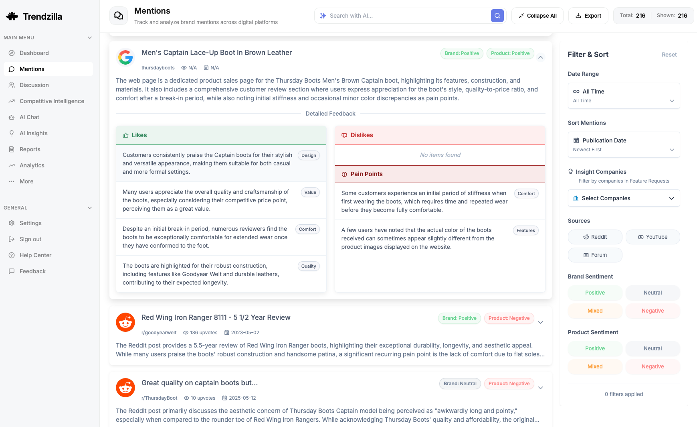Open the All Time date range dropdown

(624, 96)
